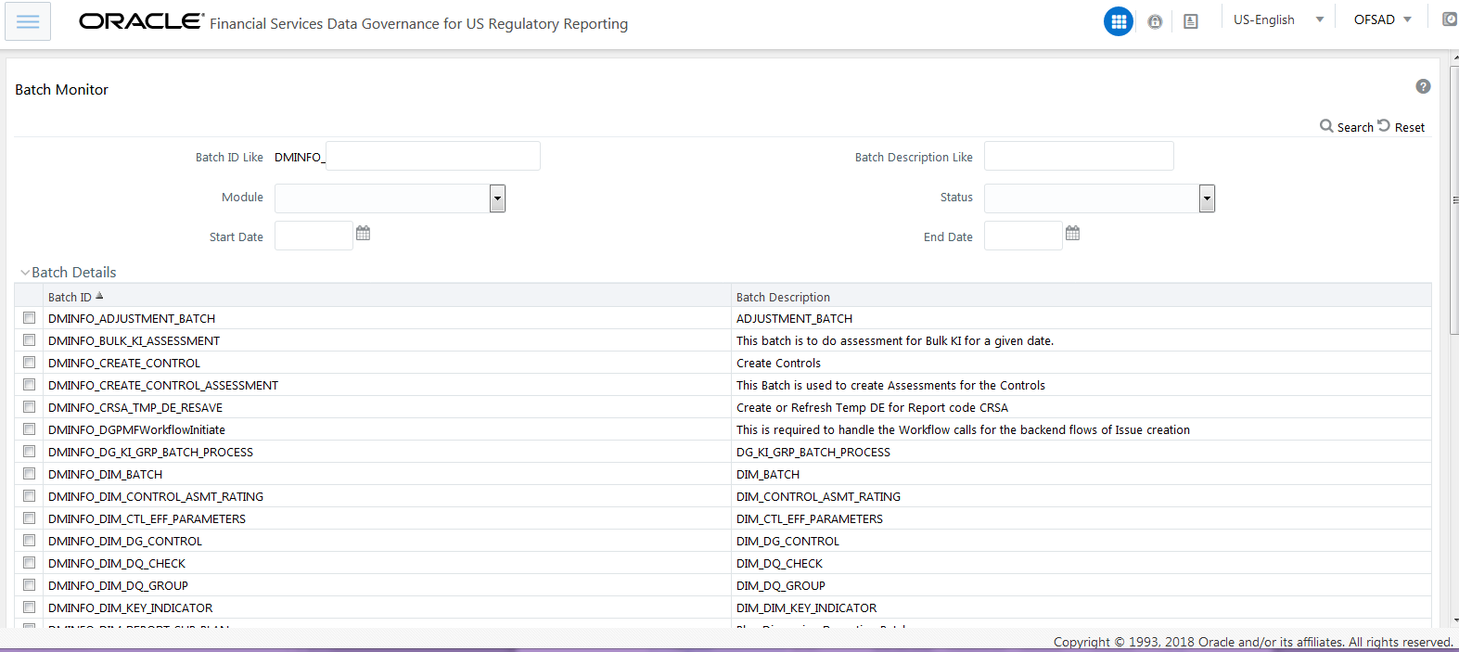1459x652 pixels.
Task: Click the administration icon in header
Action: (1155, 21)
